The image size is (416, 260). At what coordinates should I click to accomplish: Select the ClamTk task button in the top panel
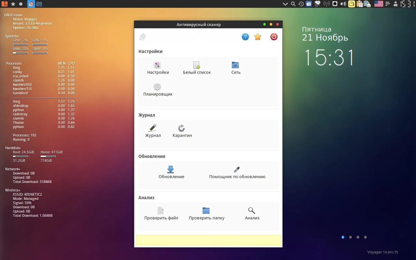[x=31, y=4]
